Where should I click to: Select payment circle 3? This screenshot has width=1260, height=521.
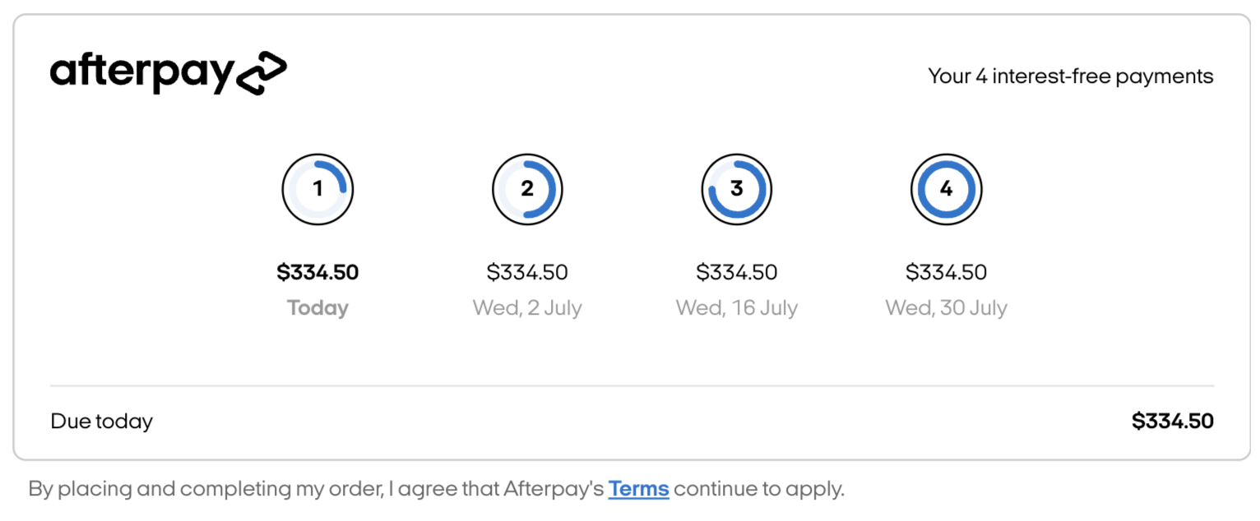pyautogui.click(x=737, y=189)
